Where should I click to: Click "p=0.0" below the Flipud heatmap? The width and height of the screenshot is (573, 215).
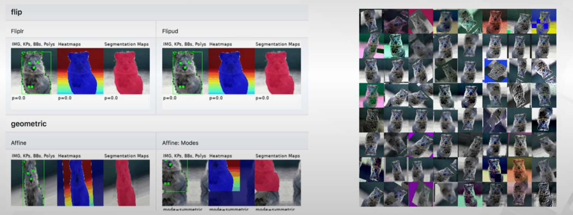216,98
